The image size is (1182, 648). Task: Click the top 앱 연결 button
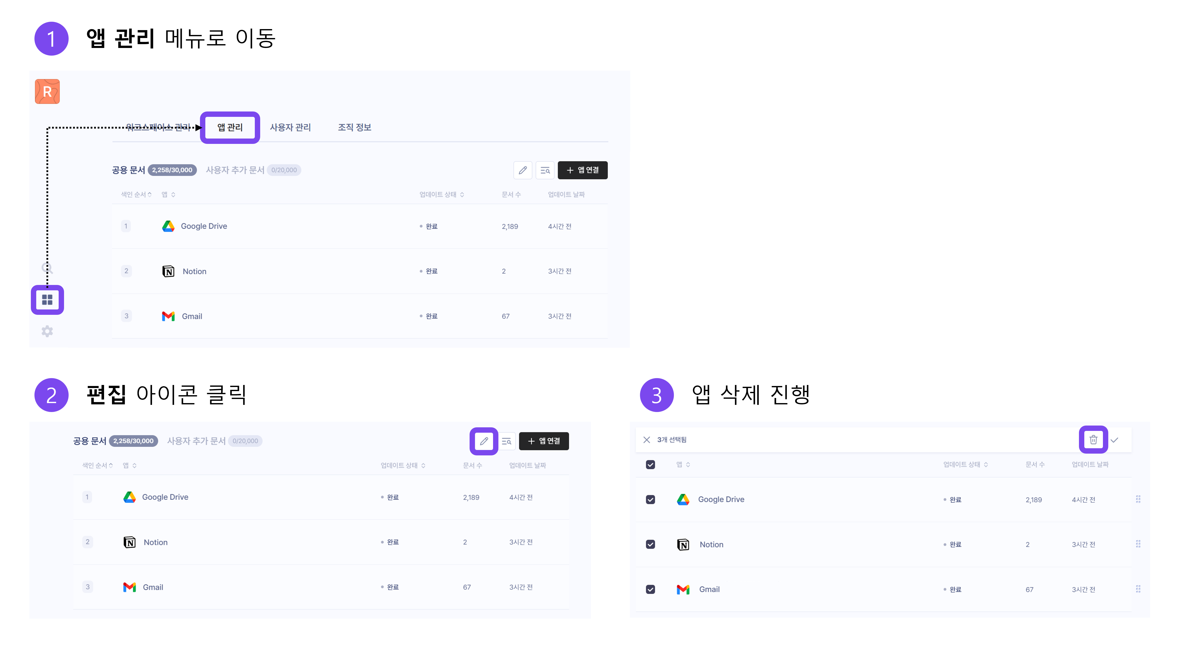click(582, 170)
